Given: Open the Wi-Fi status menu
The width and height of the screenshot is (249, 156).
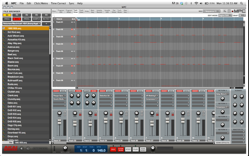Looking at the screenshot, I should pos(196,3).
